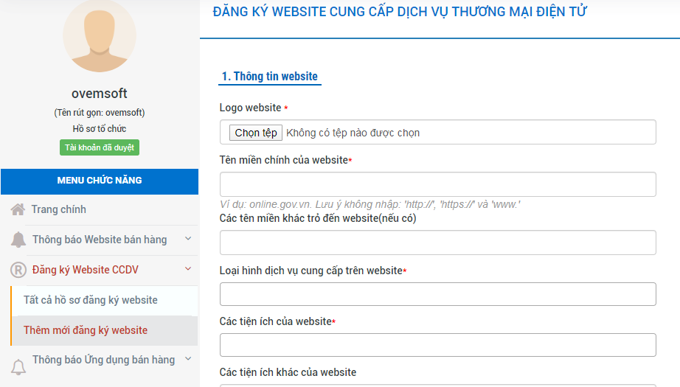
Task: Click the outline bell icon for Ứng dụng bán hàng
Action: 18,367
